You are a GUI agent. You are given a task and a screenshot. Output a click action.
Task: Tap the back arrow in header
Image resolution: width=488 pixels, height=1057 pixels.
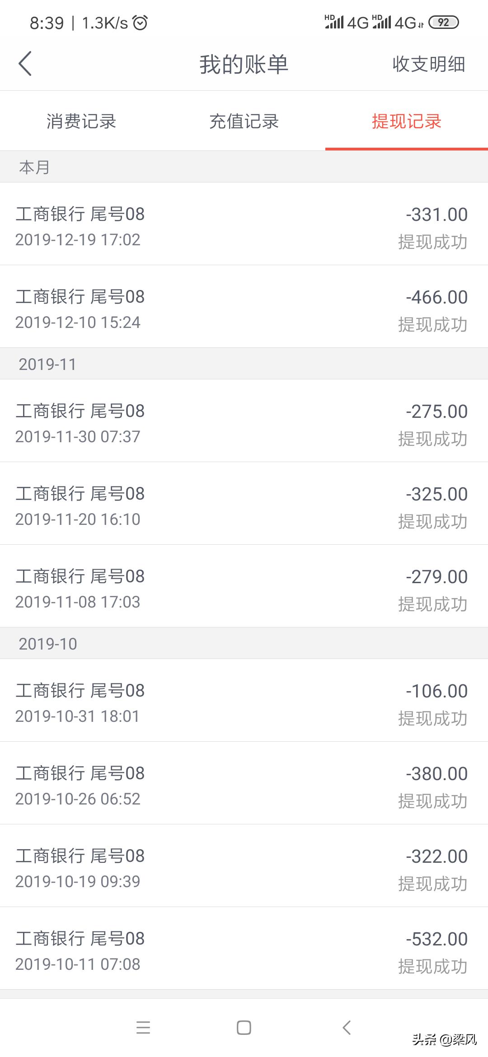click(25, 64)
